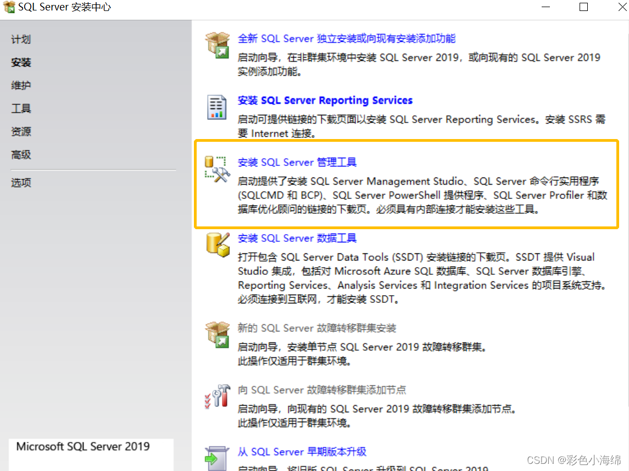Click 向 SQL Server 故障转移群集添加节点
629x471 pixels.
tap(322, 390)
